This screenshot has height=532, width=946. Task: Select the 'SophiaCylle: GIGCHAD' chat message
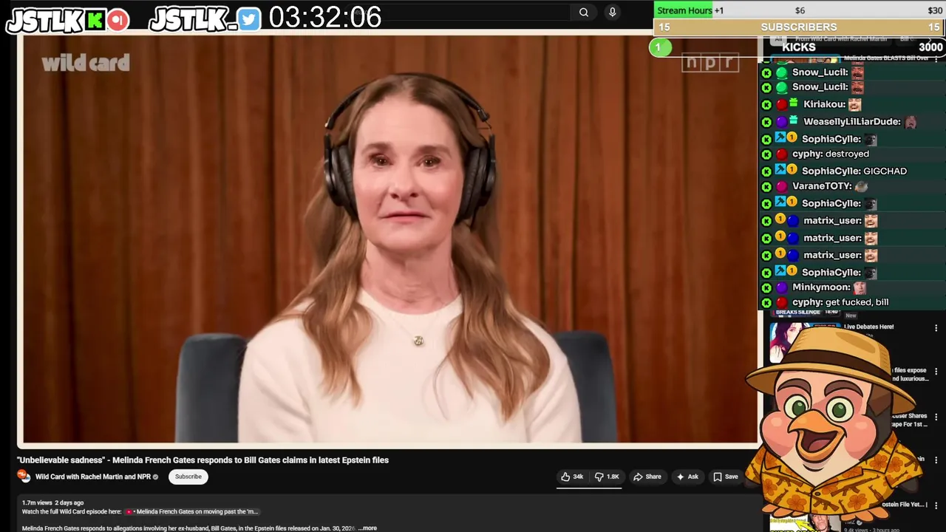click(854, 171)
